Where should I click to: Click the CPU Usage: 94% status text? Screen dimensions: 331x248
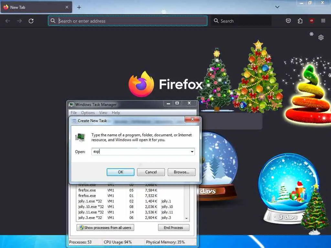[118, 242]
